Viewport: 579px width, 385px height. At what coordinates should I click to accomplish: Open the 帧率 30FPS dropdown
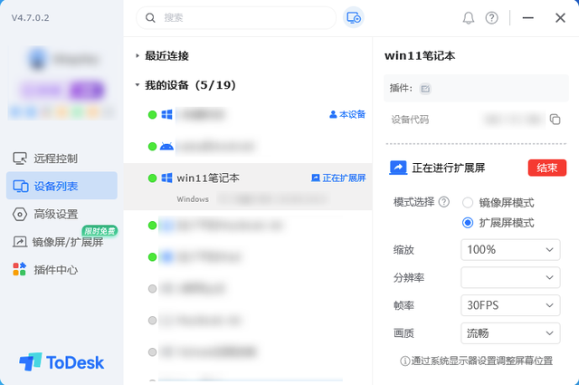pyautogui.click(x=510, y=305)
